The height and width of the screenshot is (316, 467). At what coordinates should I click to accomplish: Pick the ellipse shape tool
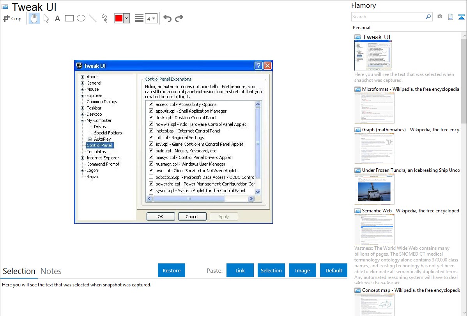click(81, 18)
